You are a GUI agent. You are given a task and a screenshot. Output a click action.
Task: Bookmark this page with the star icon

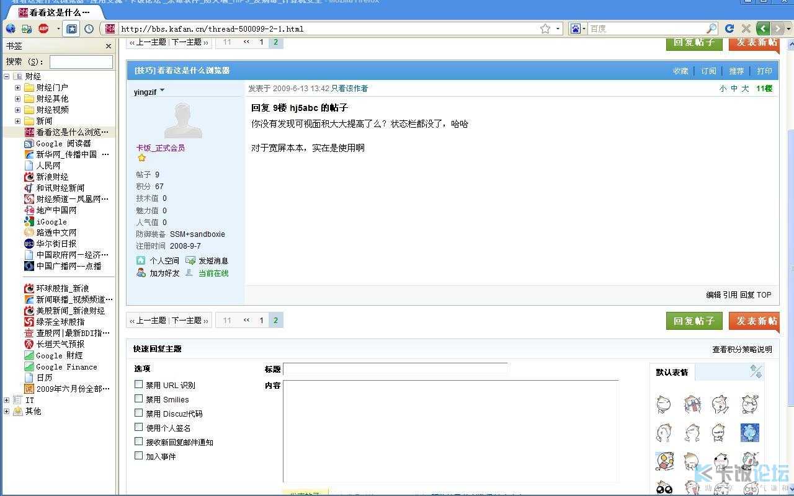[545, 29]
